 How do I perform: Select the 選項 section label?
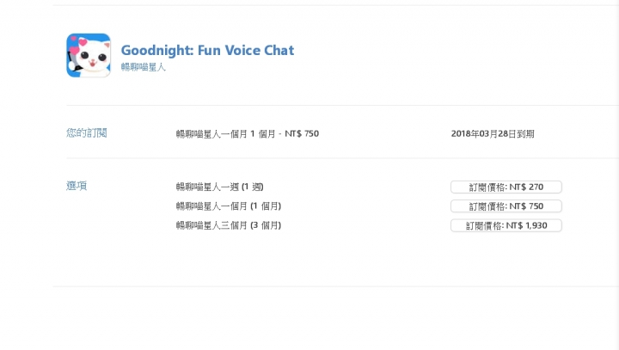click(77, 186)
